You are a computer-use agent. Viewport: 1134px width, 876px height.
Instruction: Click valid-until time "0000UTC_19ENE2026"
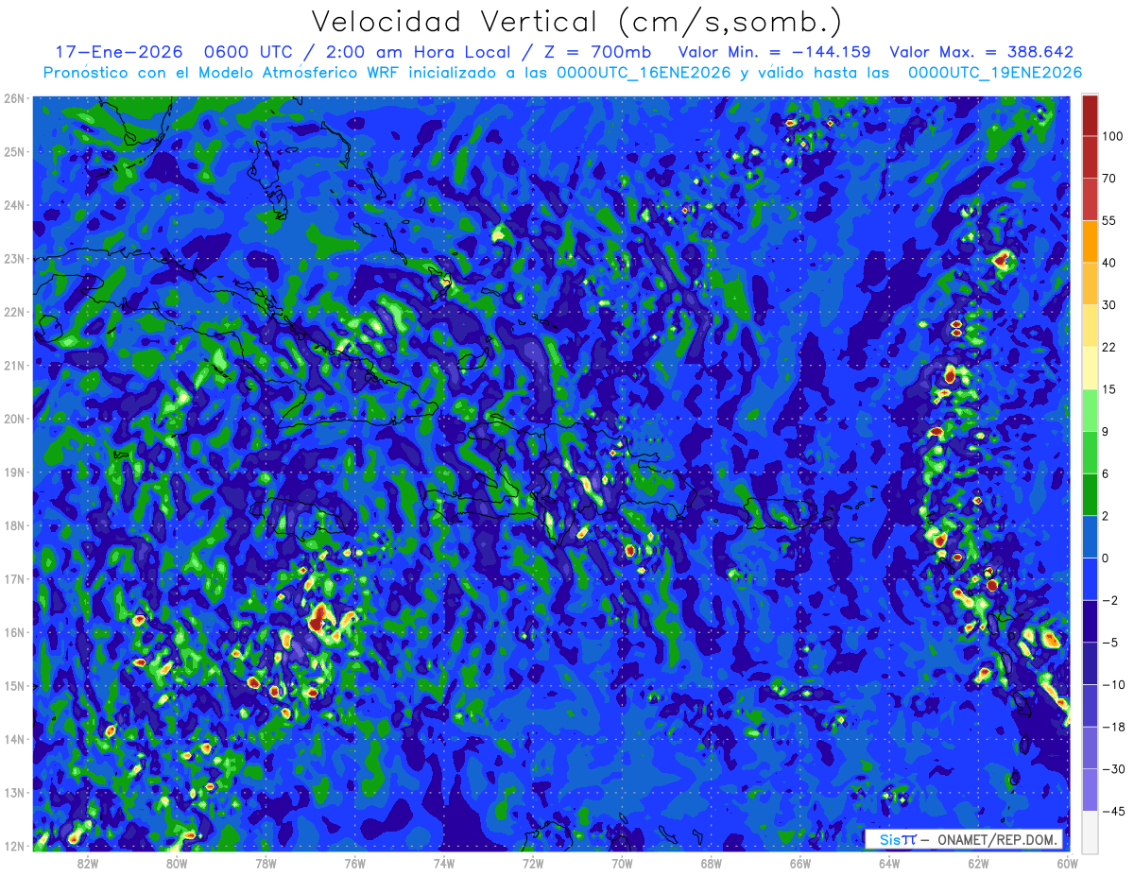pyautogui.click(x=994, y=73)
